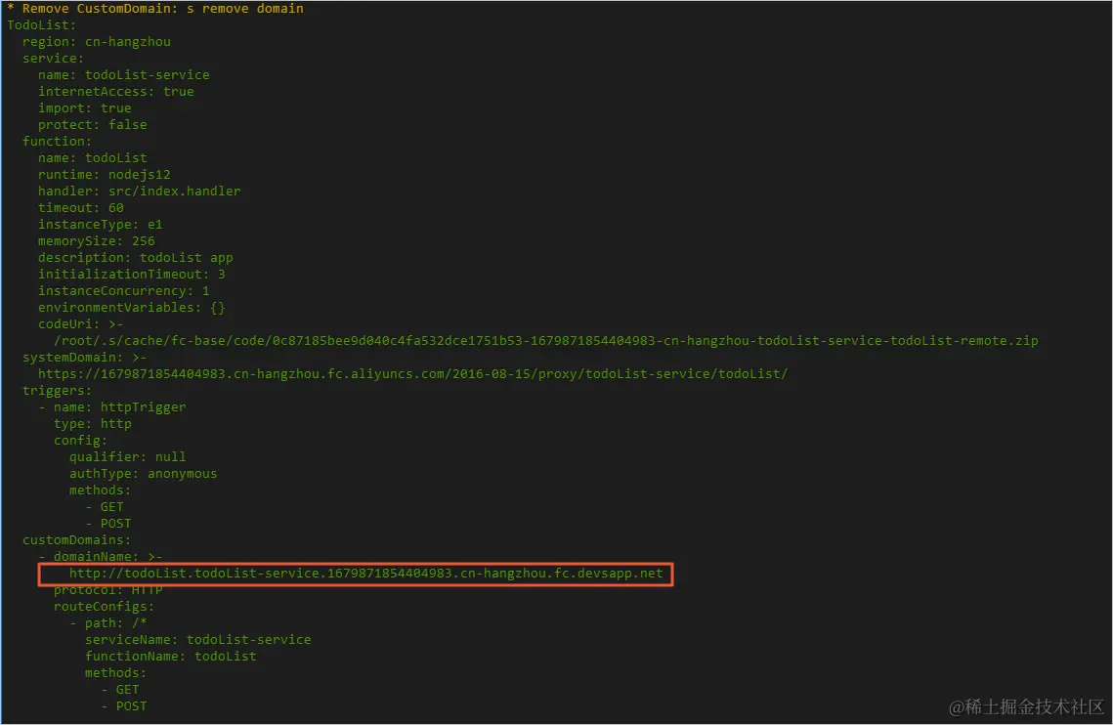
Task: Select '- GET' under routeConfigs methods
Action: [120, 690]
